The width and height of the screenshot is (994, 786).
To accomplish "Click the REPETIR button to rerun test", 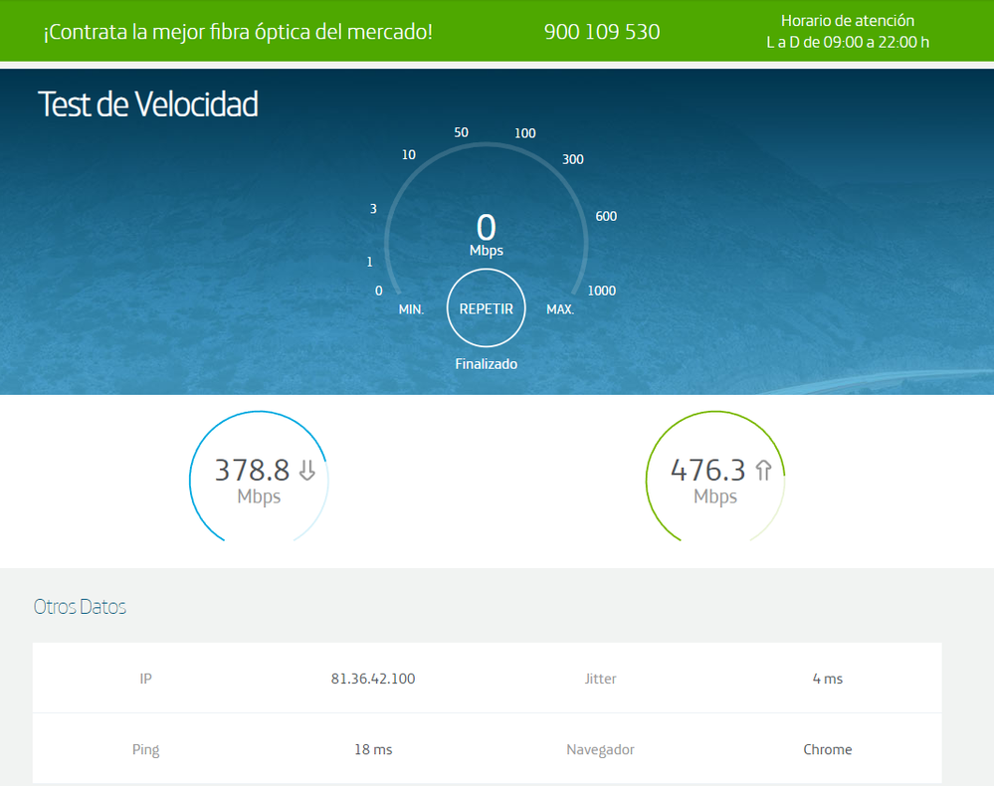I will pos(486,308).
